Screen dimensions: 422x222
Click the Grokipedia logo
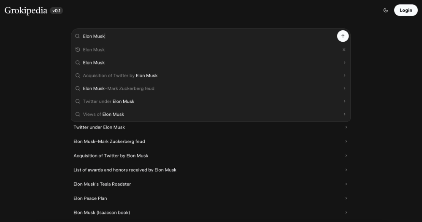click(x=26, y=11)
